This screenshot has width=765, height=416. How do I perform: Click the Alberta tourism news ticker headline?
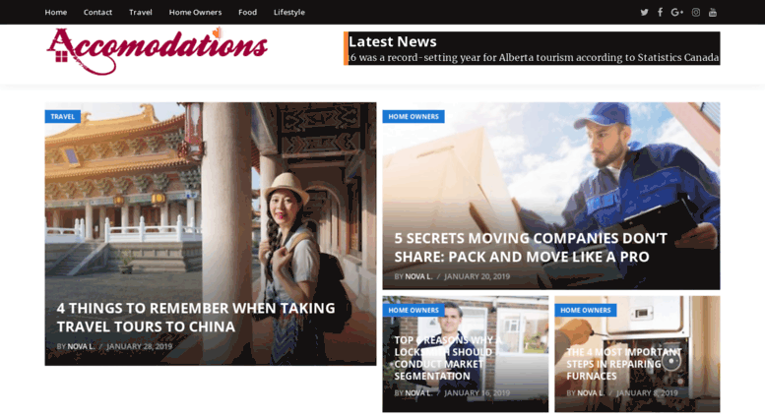coord(534,57)
